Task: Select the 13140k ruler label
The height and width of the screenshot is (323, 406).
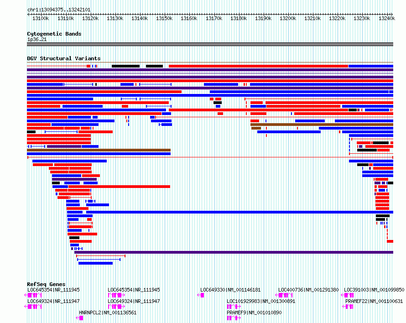Action: coord(140,18)
